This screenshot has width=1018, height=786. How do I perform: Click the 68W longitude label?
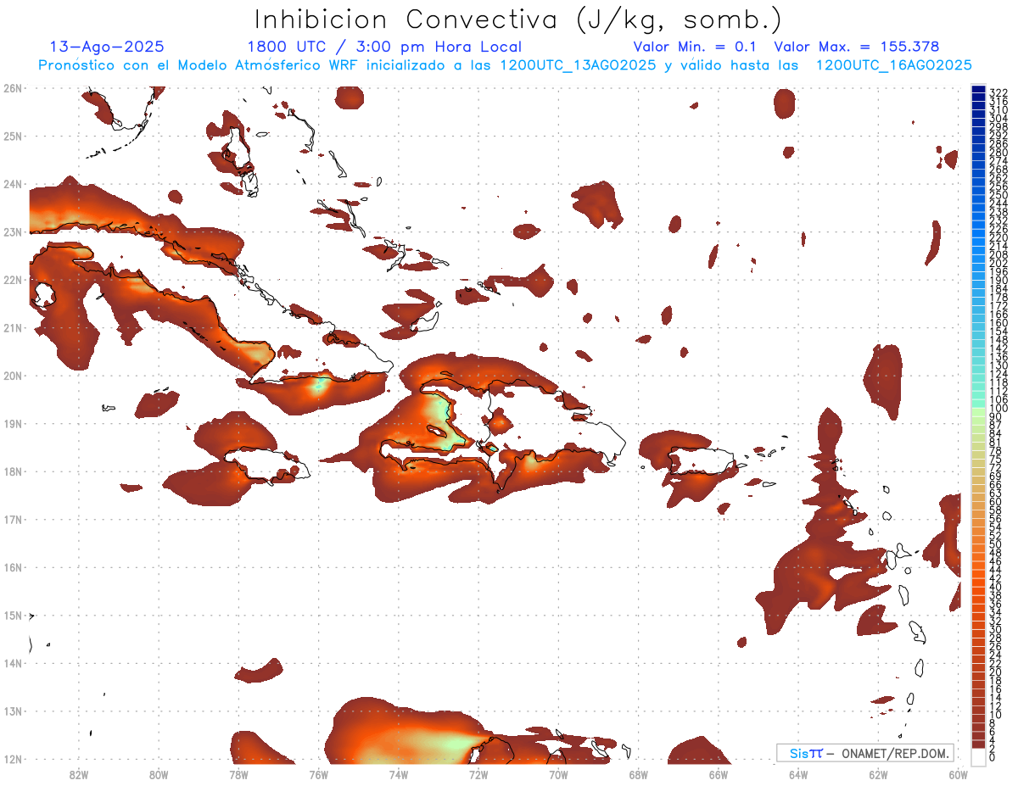pyautogui.click(x=638, y=774)
